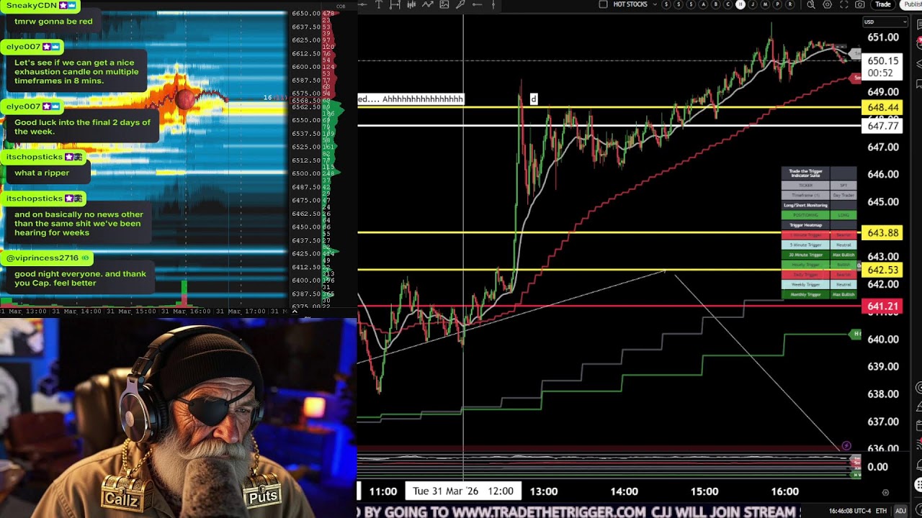Image resolution: width=922 pixels, height=518 pixels.
Task: Select the vertical line tool icon
Action: click(x=493, y=4)
